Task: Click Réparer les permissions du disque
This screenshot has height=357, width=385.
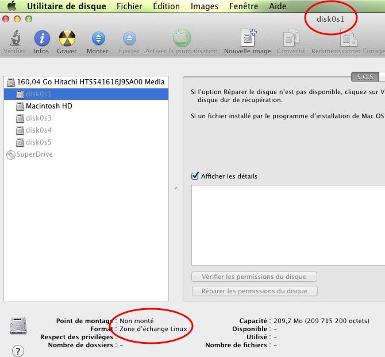Action: pos(254,291)
